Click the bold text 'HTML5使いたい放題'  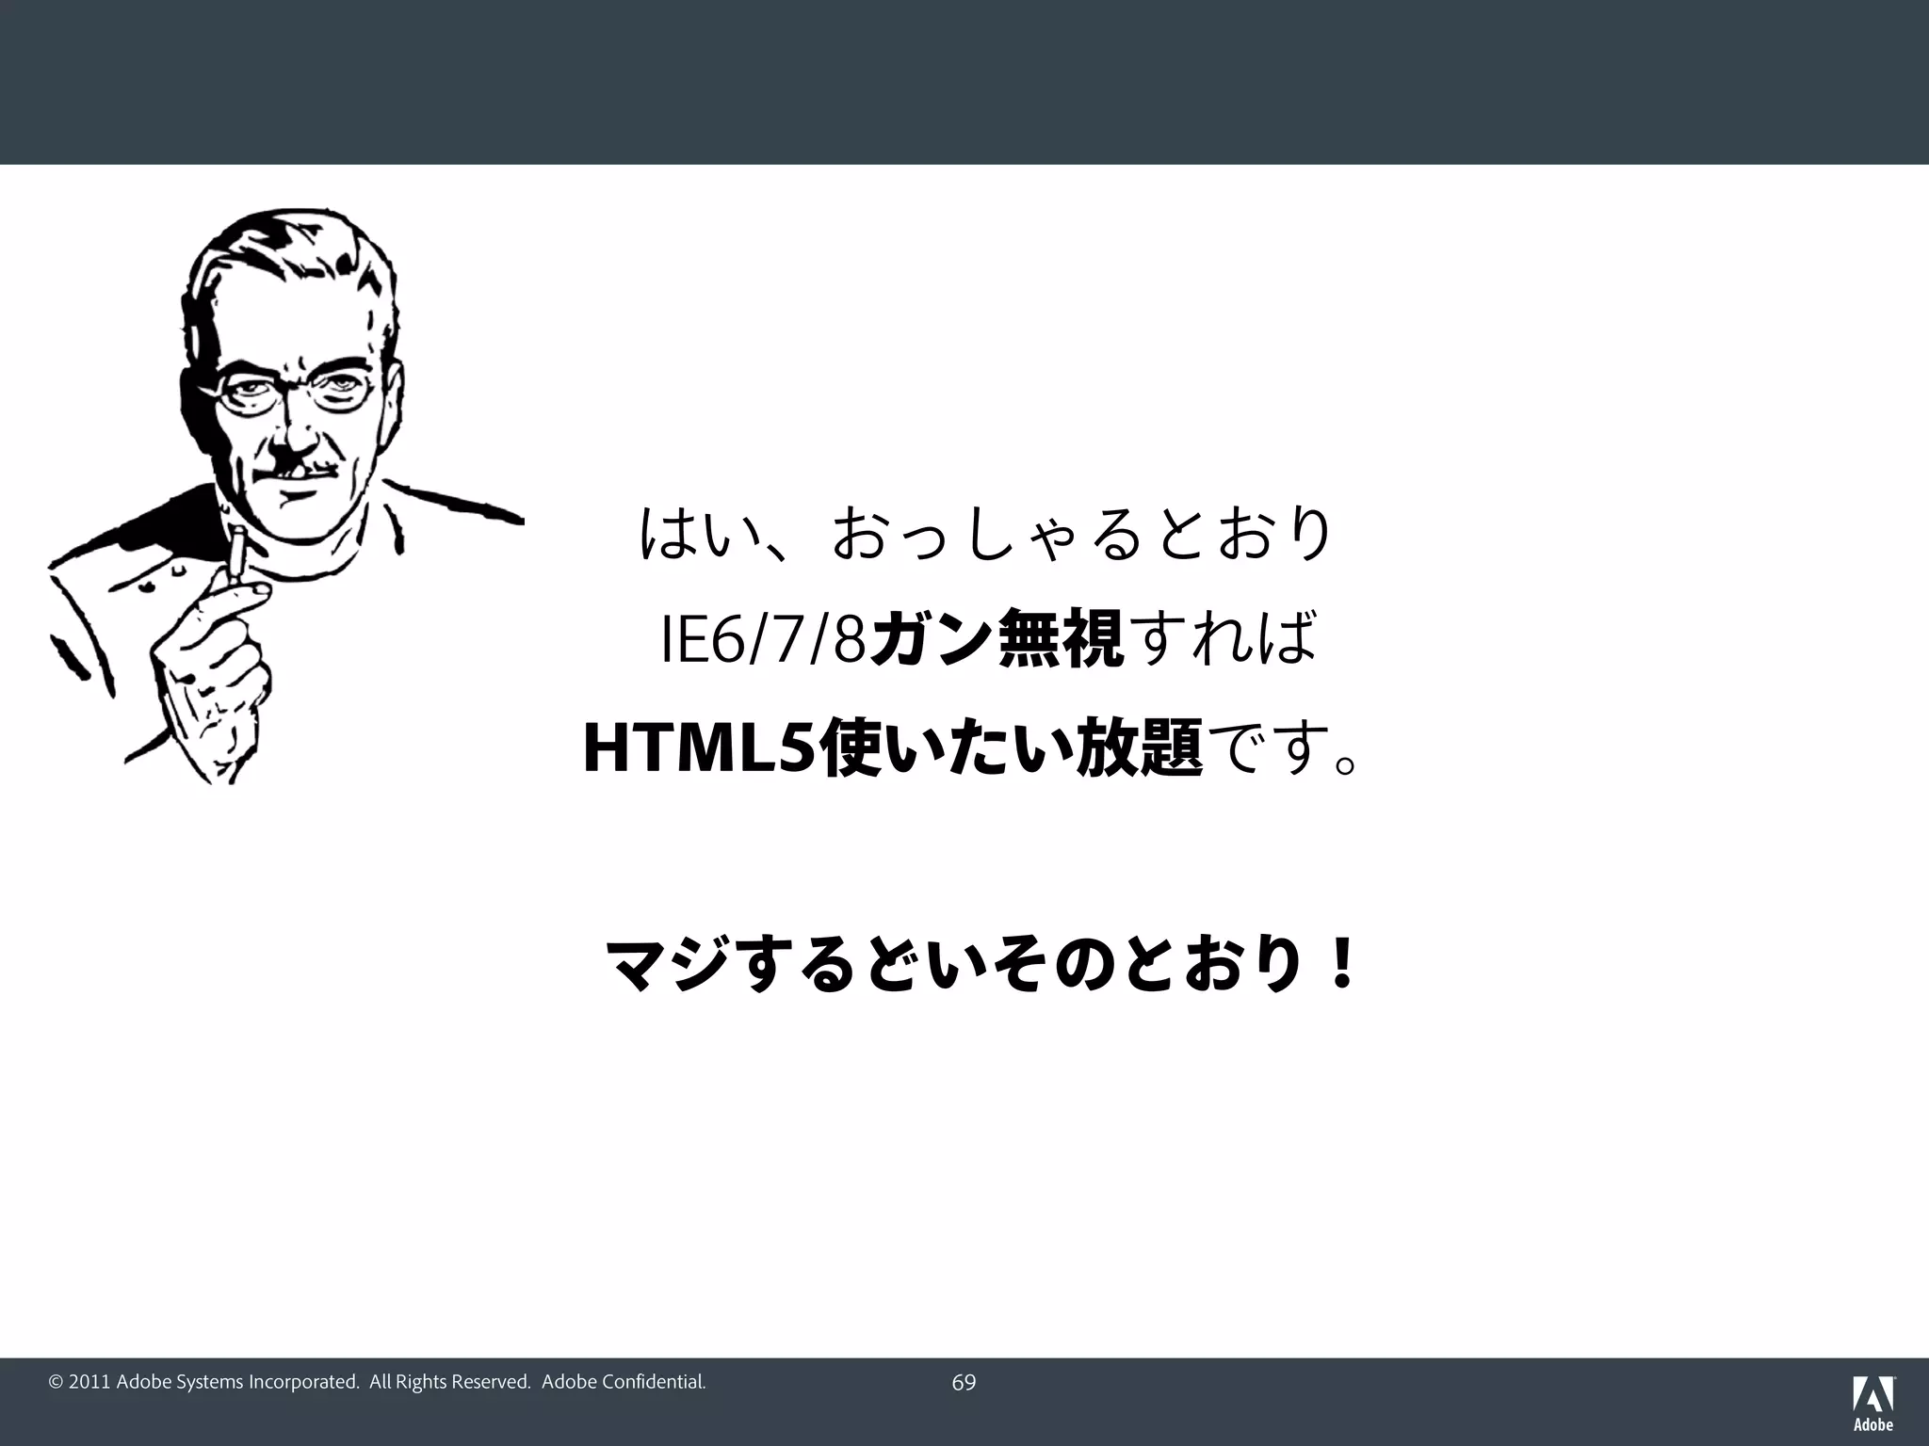pyautogui.click(x=893, y=747)
